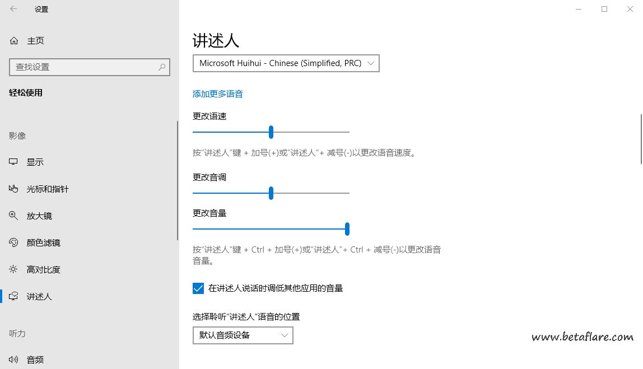Click the home icon beside 主页

14,41
